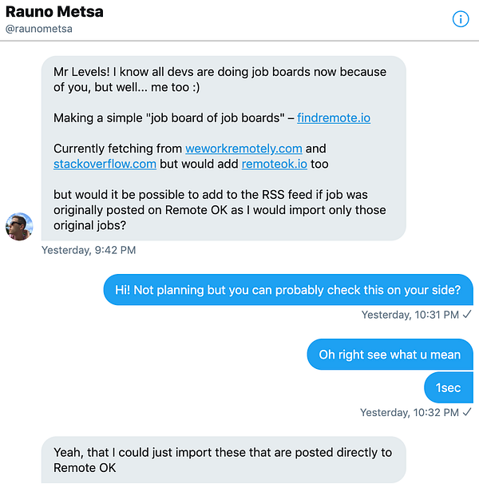This screenshot has height=484, width=479.
Task: Click Rauno Metsa's profile avatar
Action: point(19,226)
